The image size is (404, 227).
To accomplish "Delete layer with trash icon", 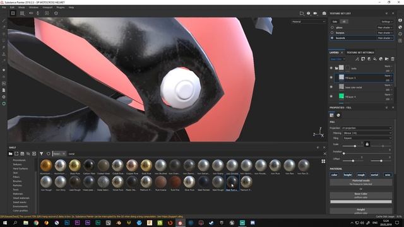I will coord(393,59).
